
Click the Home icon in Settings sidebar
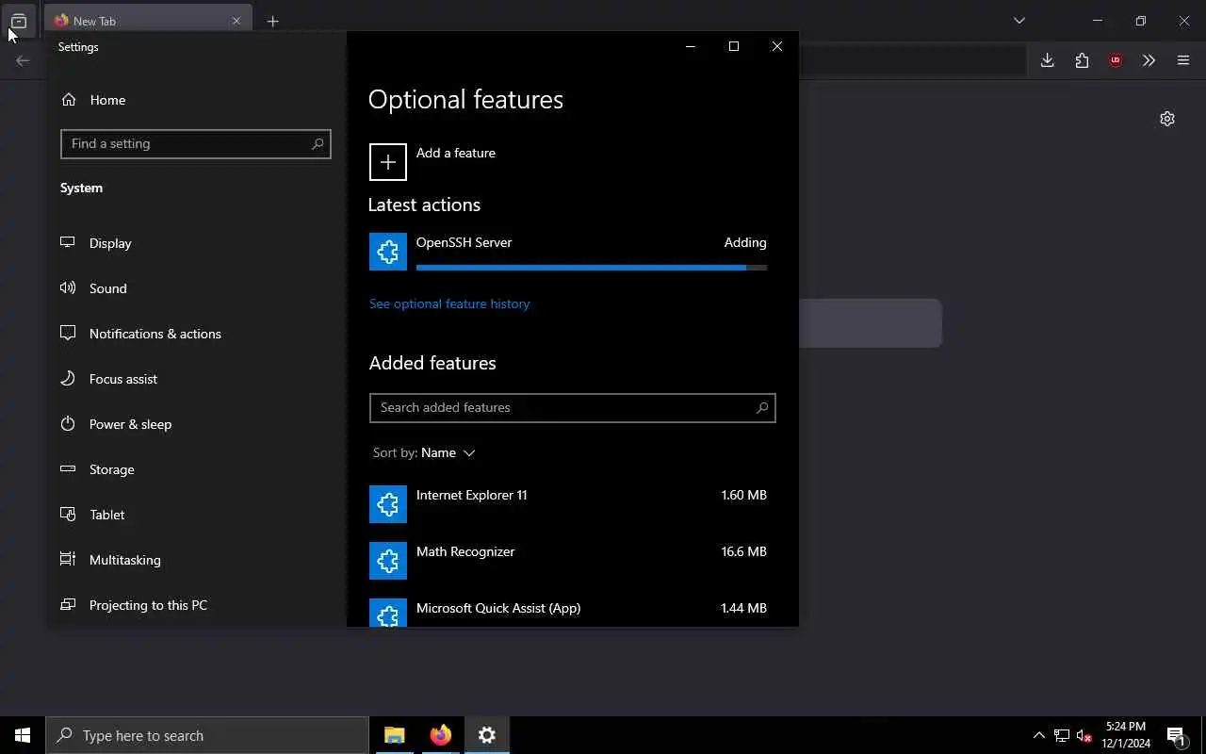pyautogui.click(x=68, y=99)
